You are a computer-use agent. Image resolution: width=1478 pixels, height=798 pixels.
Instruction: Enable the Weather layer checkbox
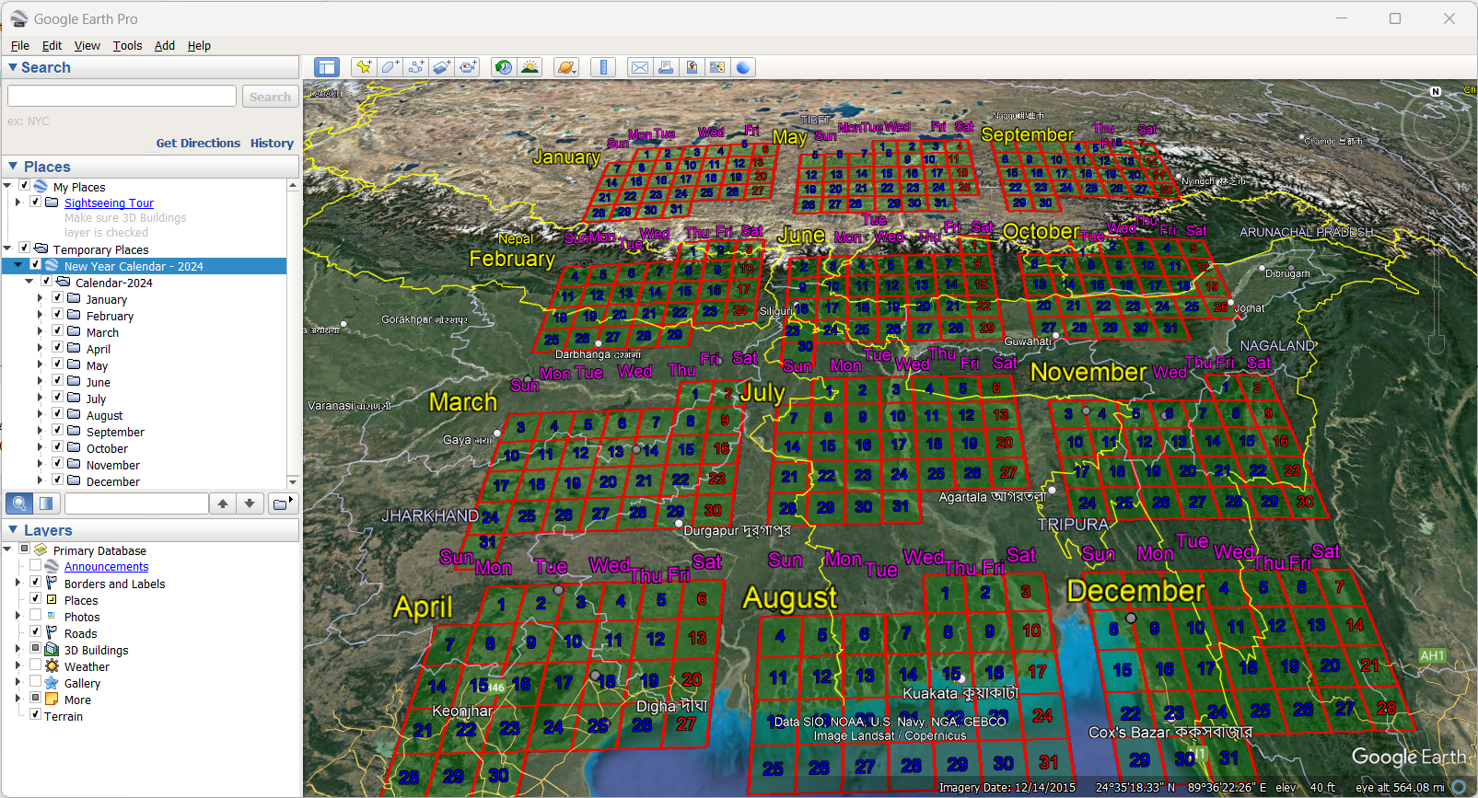(36, 666)
